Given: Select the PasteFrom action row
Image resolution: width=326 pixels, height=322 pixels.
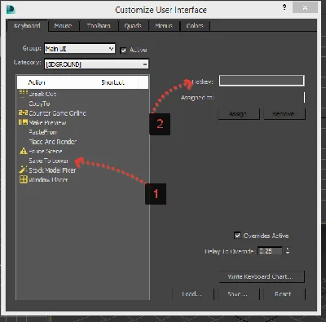Looking at the screenshot, I should tap(82, 132).
